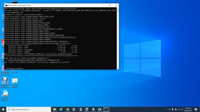Open the network tray icon
The width and height of the screenshot is (200, 112).
tap(179, 109)
